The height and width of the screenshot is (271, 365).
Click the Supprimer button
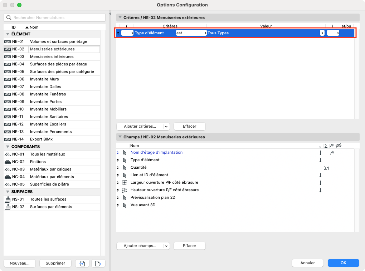(x=55, y=263)
